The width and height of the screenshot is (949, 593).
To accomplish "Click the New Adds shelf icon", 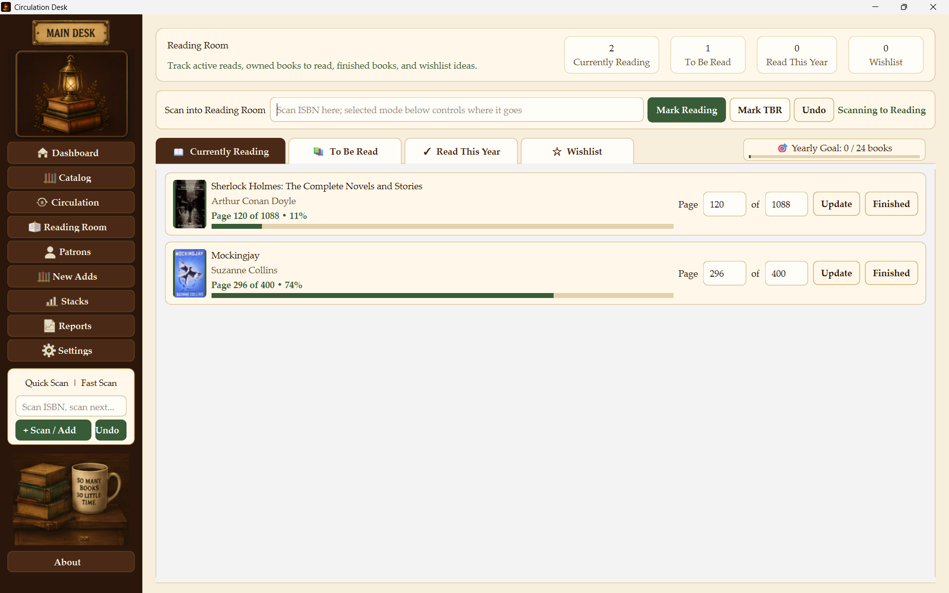I will pyautogui.click(x=43, y=276).
